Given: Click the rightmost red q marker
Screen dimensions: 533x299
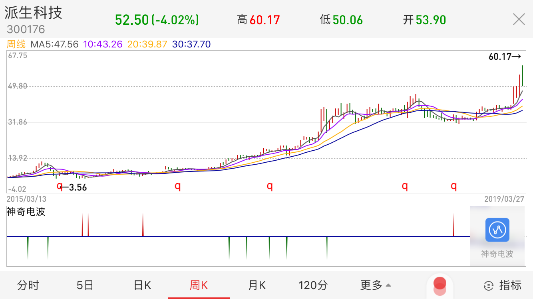Looking at the screenshot, I should coord(454,186).
